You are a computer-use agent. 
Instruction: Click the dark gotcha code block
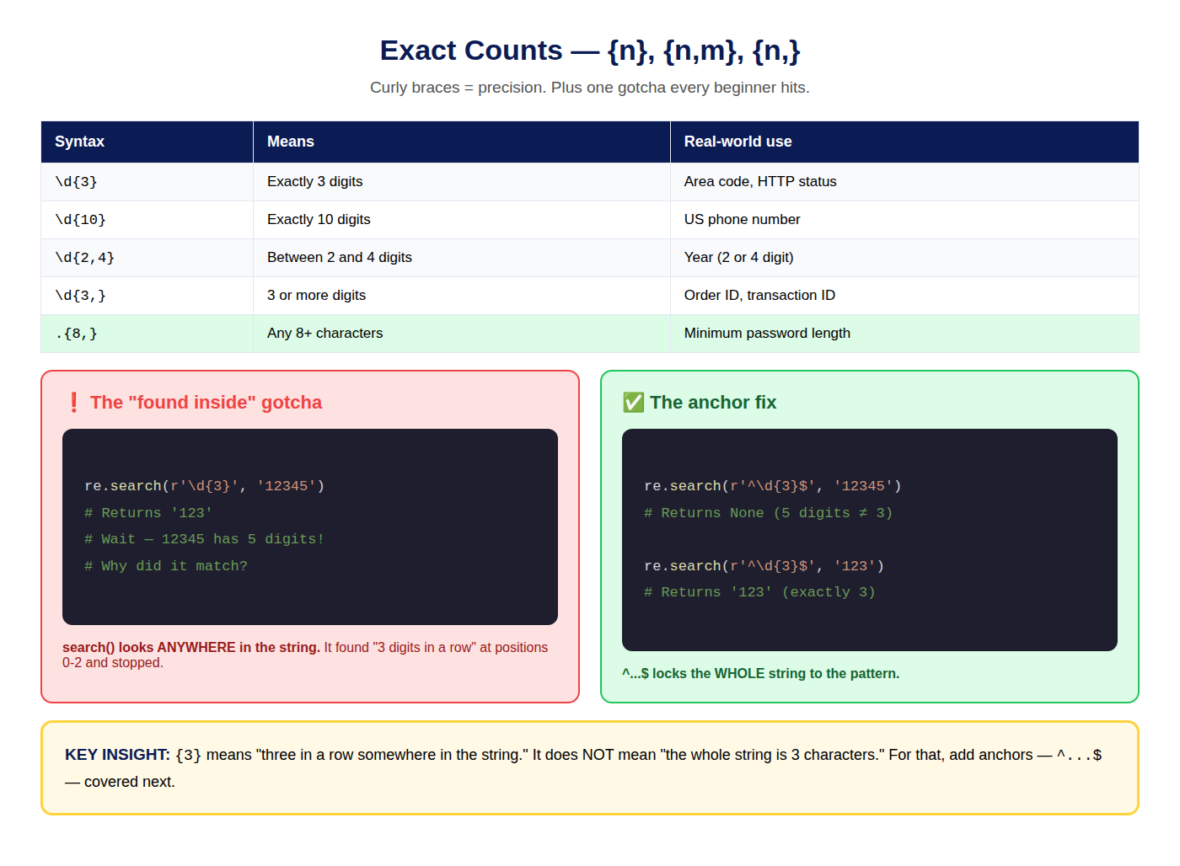click(x=310, y=527)
